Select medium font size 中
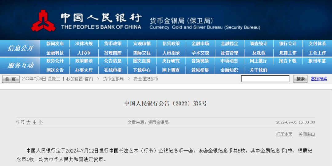The width and height of the screenshot is (332, 166). coord(34,122)
